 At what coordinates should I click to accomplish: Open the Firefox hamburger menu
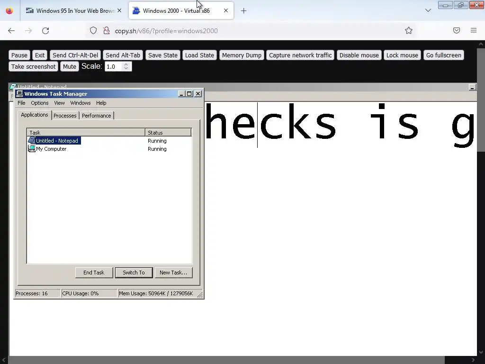(474, 30)
